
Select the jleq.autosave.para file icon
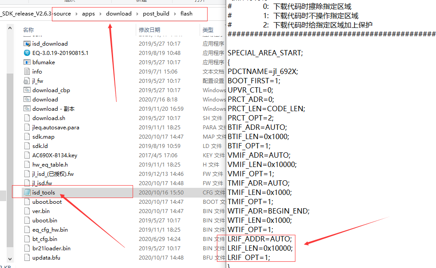(27, 127)
